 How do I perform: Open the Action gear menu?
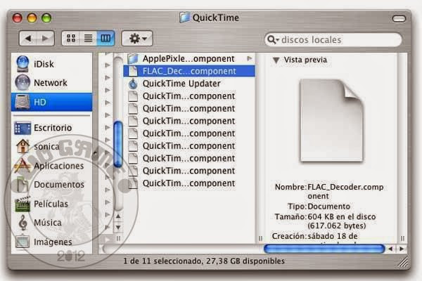138,39
